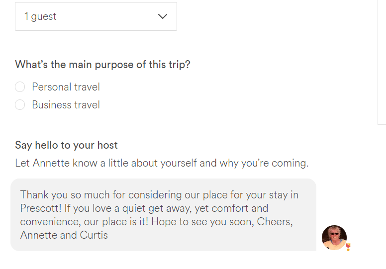386x269 pixels.
Task: Select the Personal travel radio button
Action: [20, 87]
